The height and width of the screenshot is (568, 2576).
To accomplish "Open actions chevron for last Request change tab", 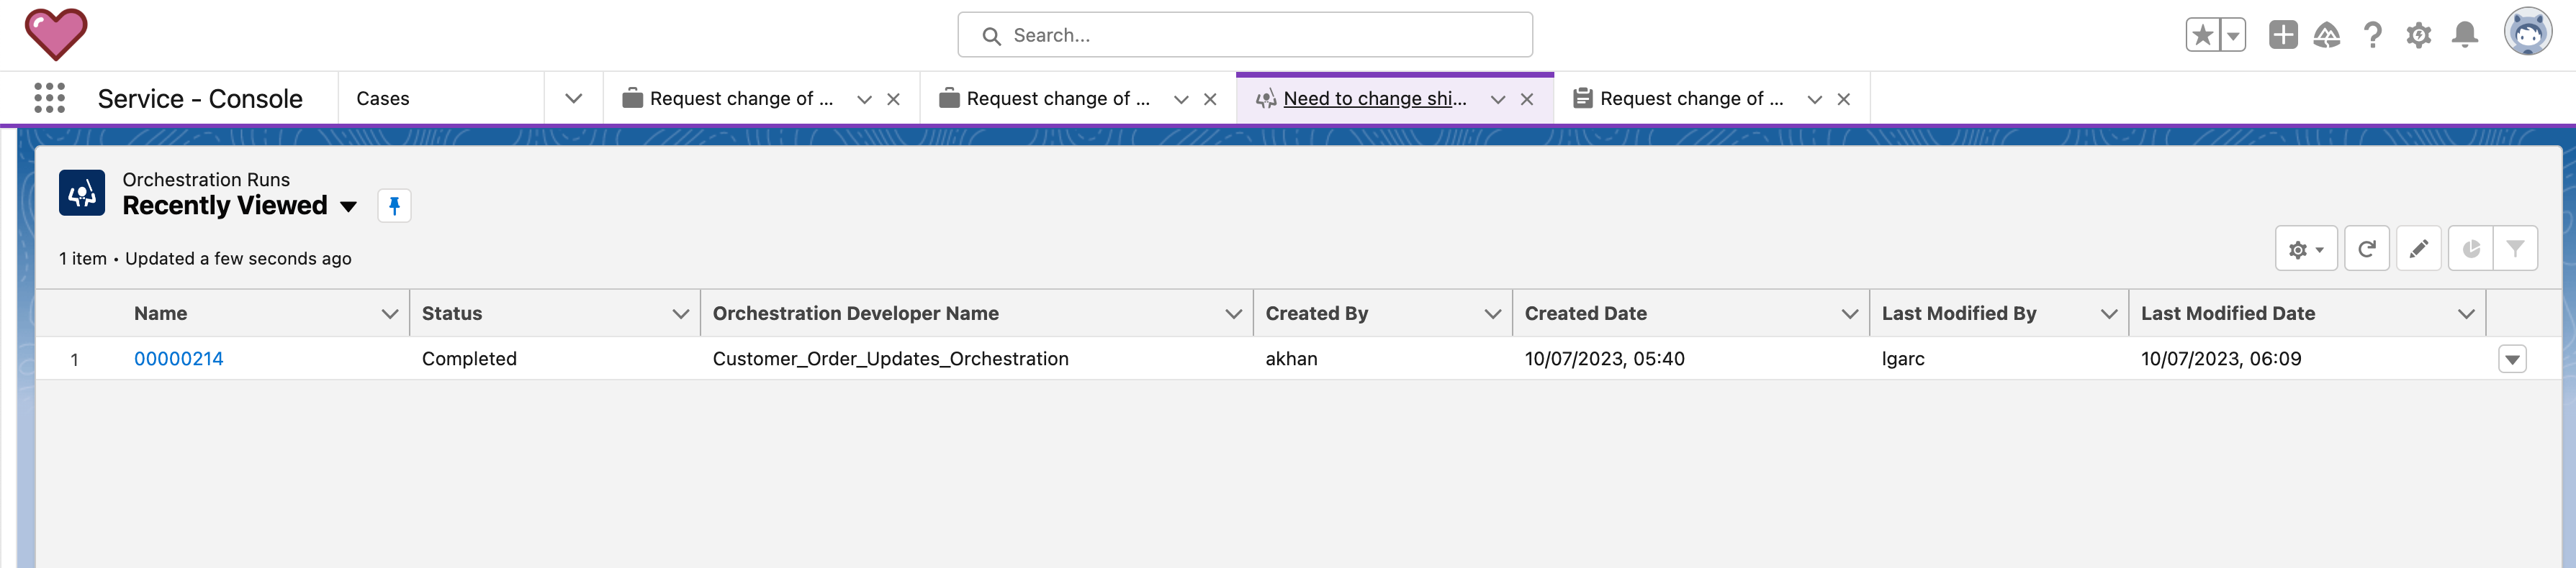I will (1815, 99).
